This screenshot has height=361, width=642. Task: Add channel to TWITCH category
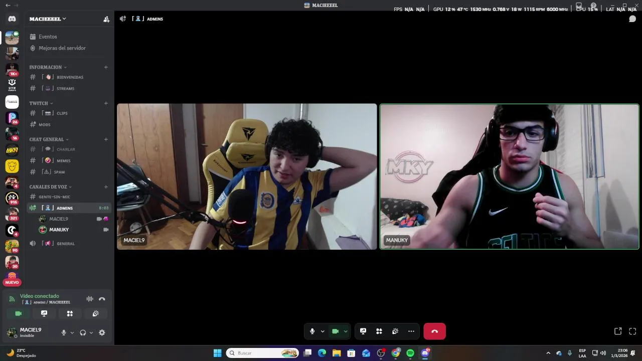click(x=106, y=103)
